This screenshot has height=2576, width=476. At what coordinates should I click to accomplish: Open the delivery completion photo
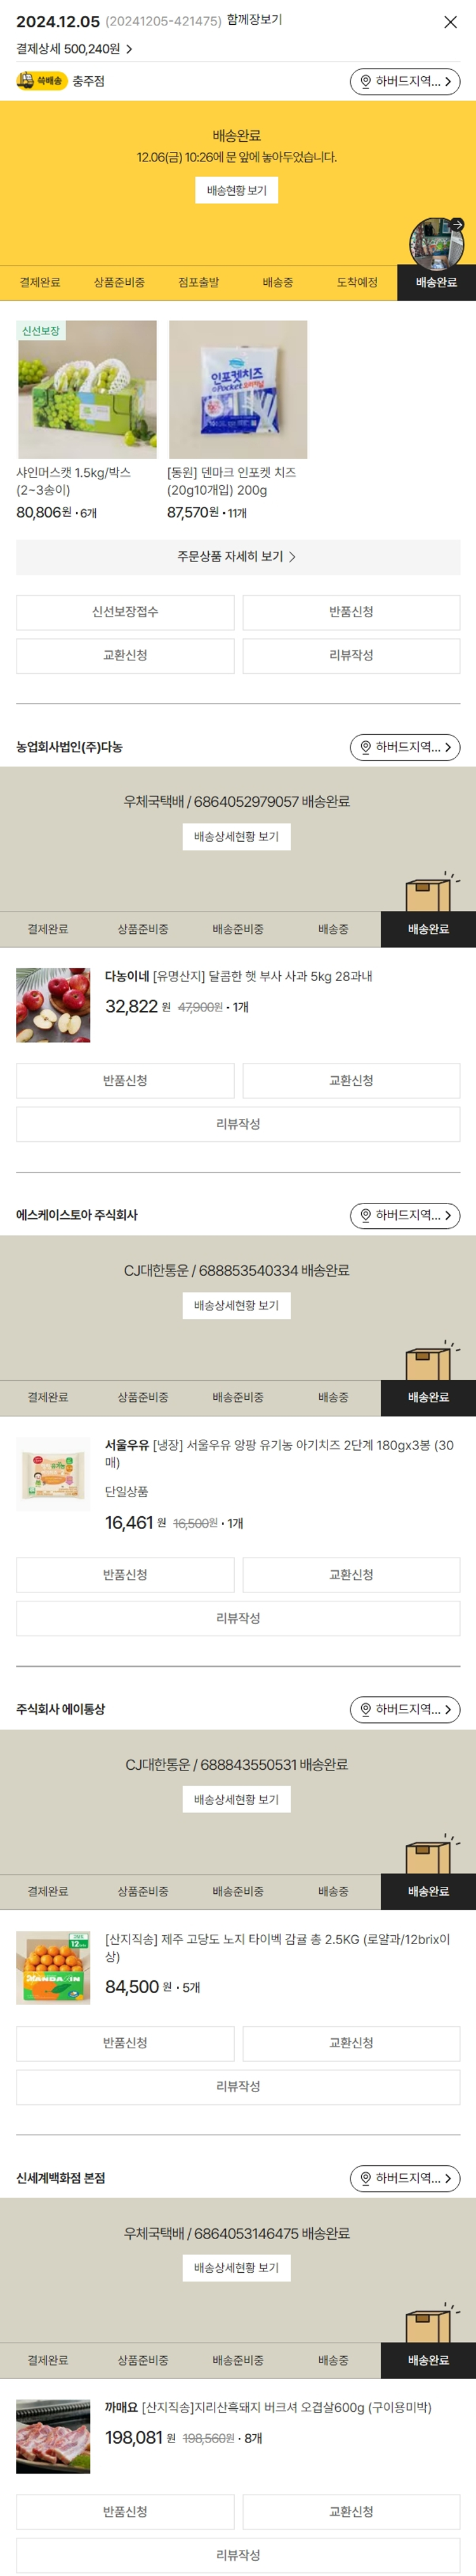436,243
